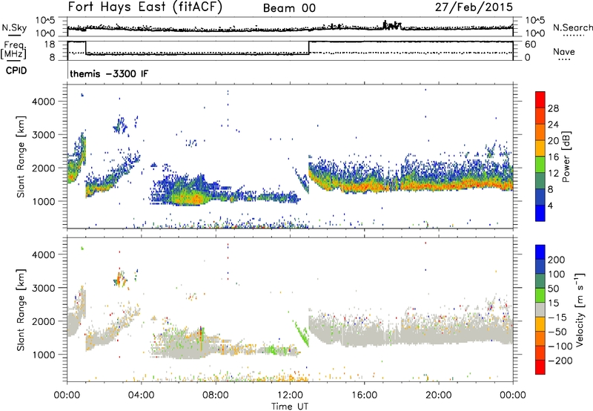Click the '04:00' time tick label
Screen dimensions: 593x411
click(142, 395)
